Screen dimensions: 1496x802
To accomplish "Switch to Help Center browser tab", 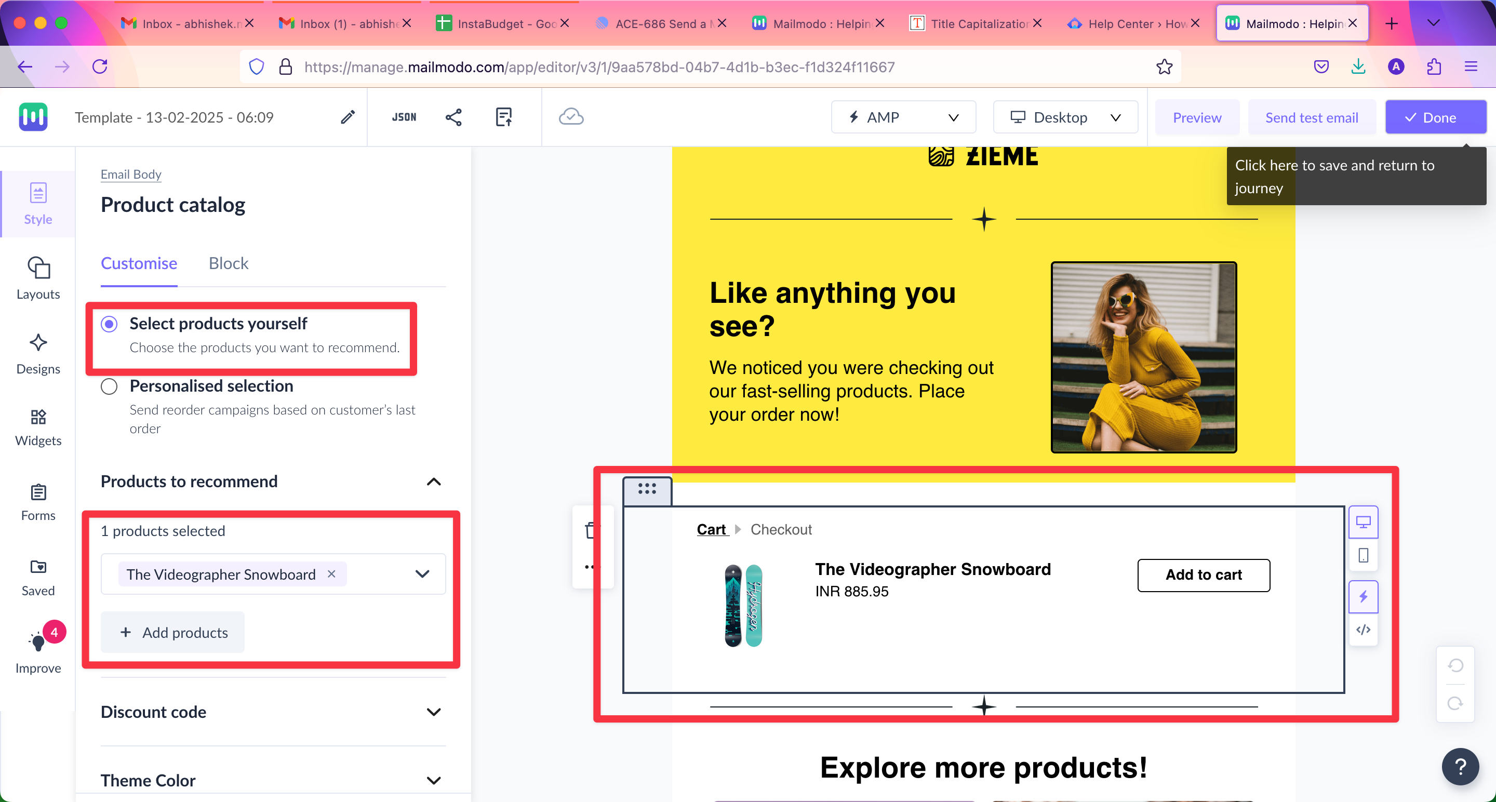I will point(1132,23).
